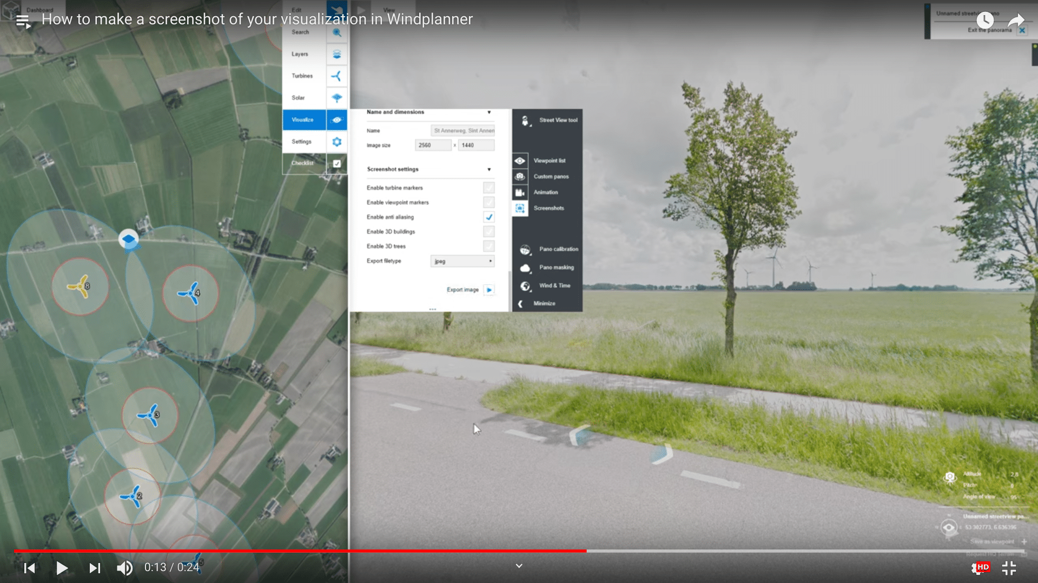Collapse the Screenshot settings section

(x=489, y=170)
